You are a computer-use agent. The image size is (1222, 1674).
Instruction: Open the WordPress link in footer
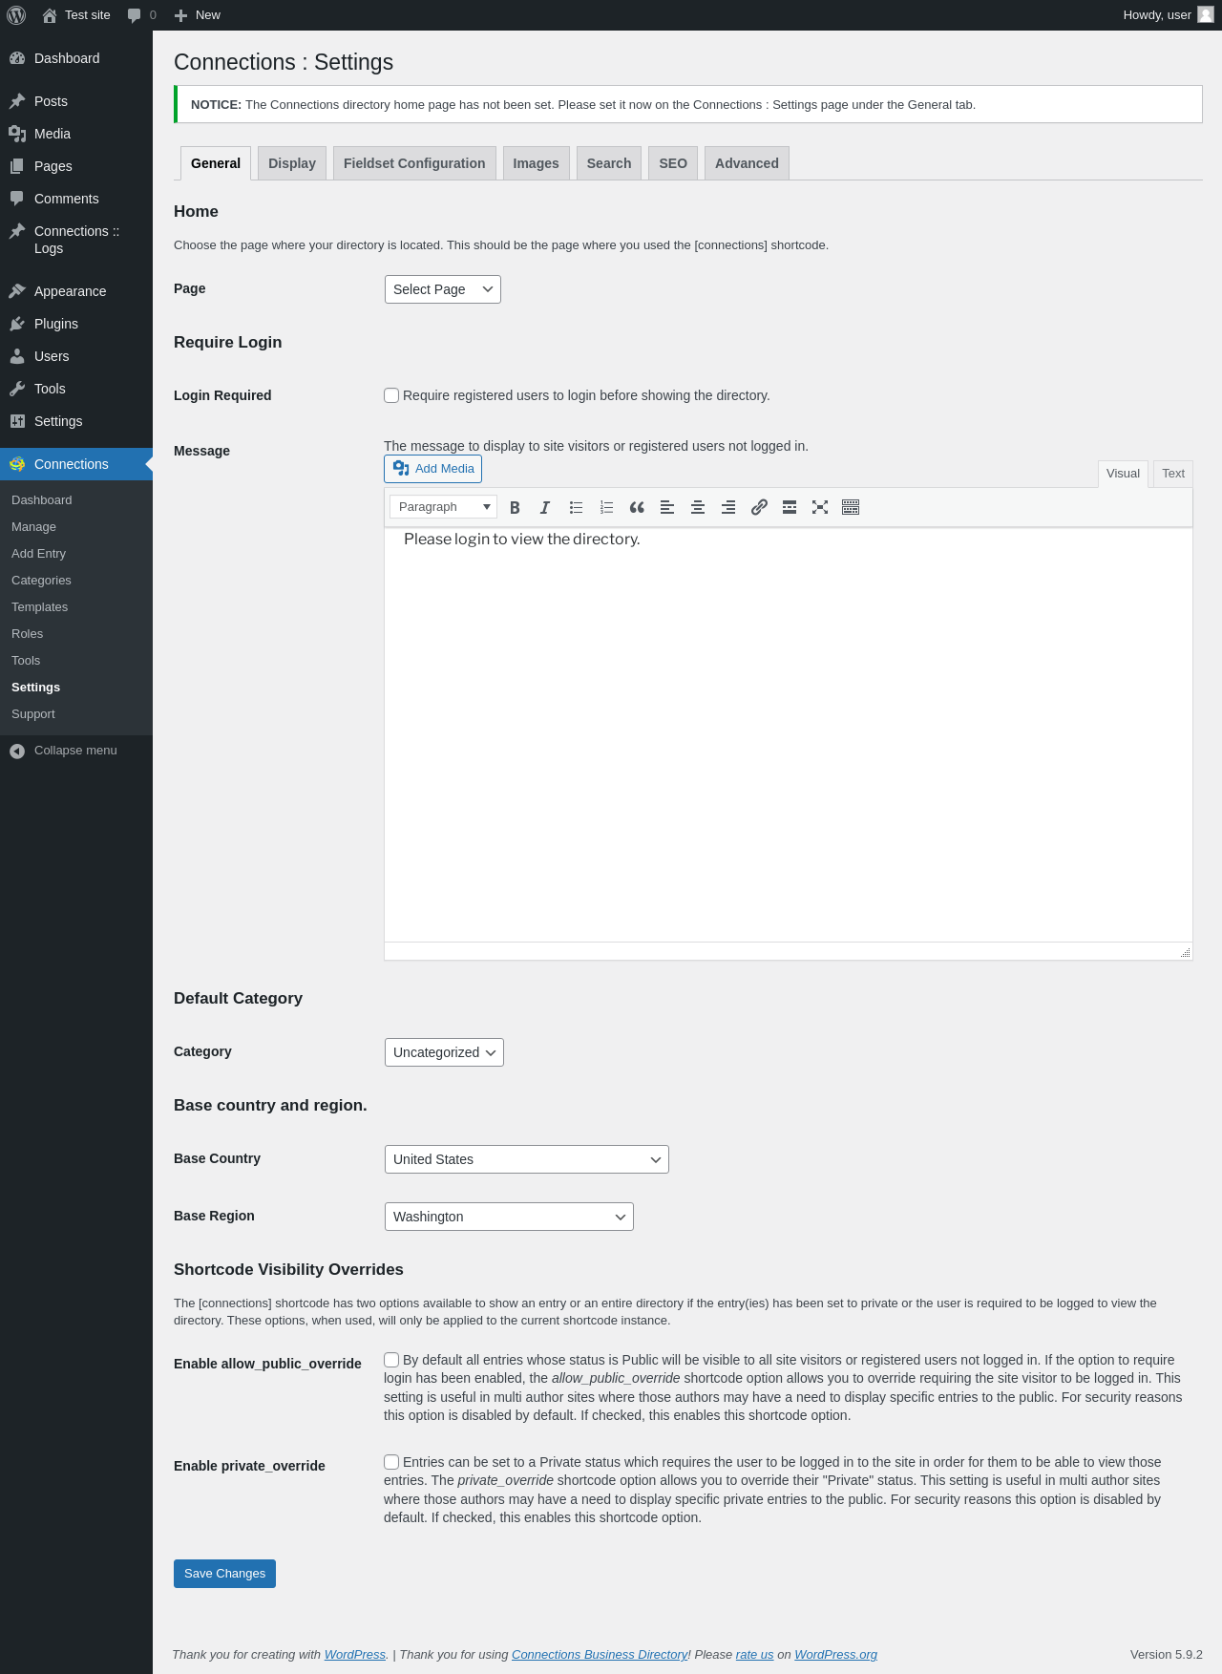355,1655
